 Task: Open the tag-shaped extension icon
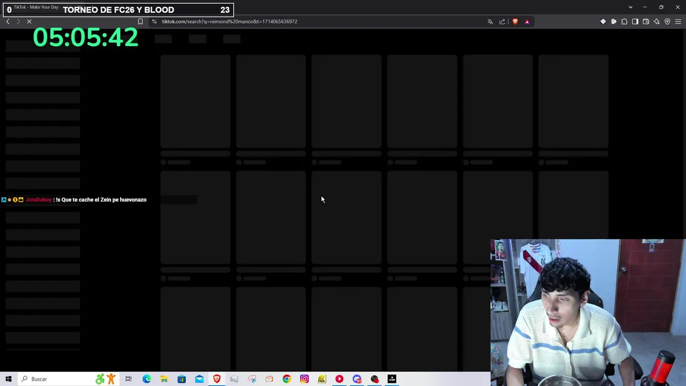click(603, 21)
